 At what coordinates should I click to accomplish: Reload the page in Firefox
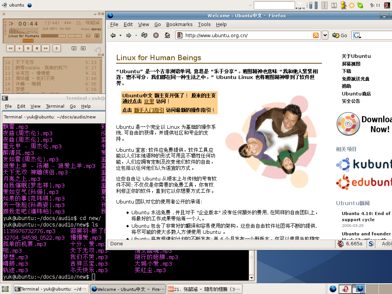coord(144,35)
